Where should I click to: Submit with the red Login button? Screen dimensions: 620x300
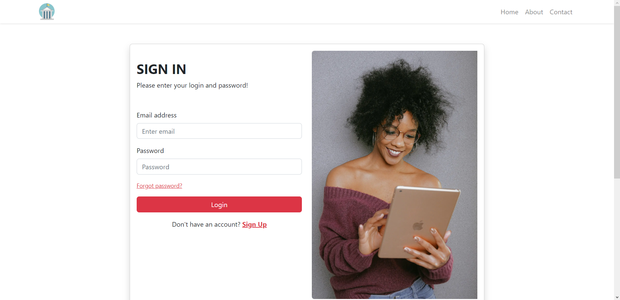pos(219,204)
